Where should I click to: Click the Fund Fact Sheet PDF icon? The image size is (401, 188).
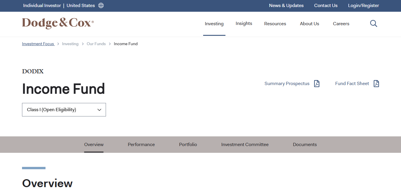(376, 84)
